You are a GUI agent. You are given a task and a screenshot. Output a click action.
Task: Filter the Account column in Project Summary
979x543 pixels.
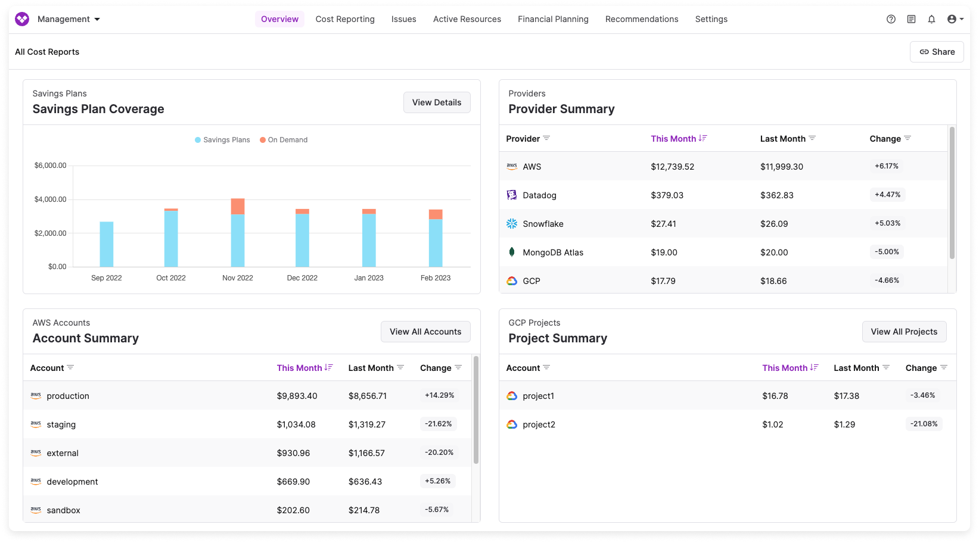tap(546, 367)
